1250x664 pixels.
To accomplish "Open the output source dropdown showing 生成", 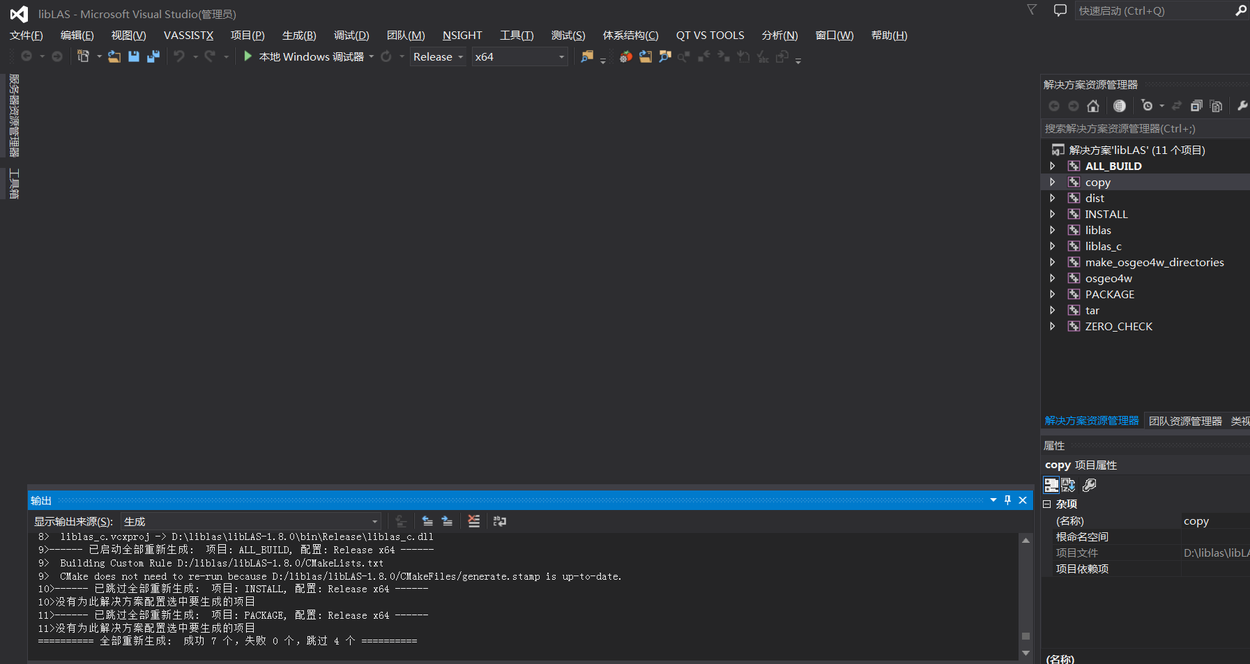I will point(251,521).
